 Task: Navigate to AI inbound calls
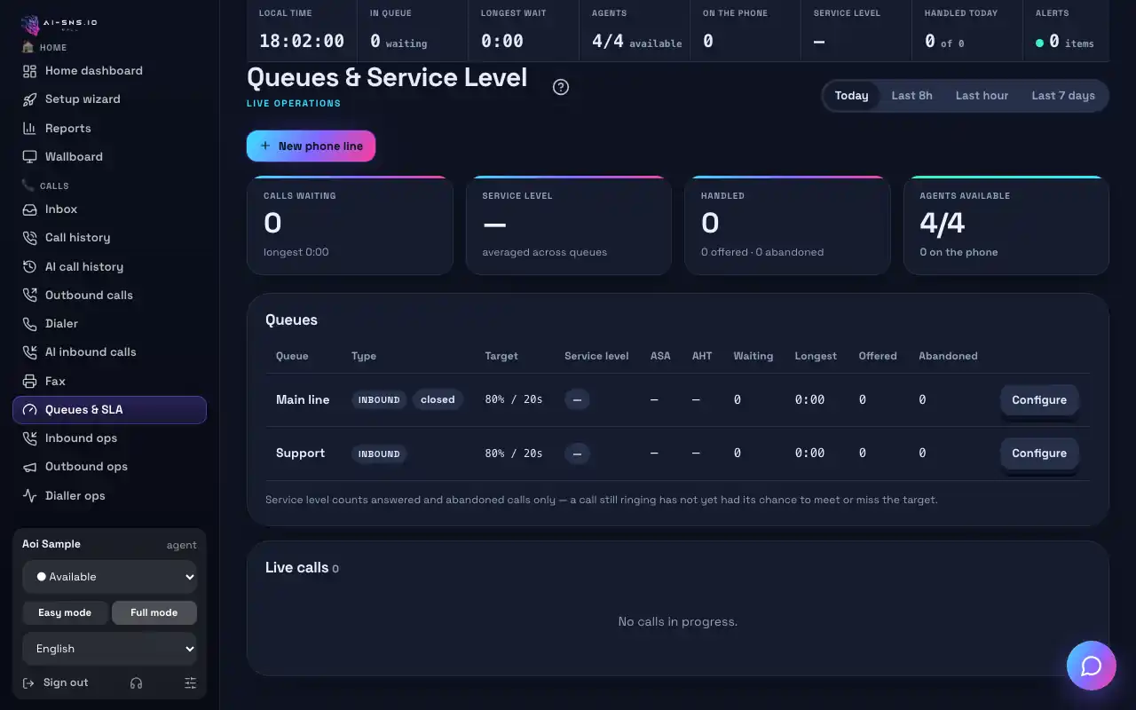pyautogui.click(x=110, y=352)
